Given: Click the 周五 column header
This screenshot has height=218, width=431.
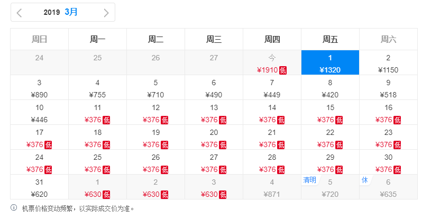Looking at the screenshot, I should pyautogui.click(x=330, y=39).
